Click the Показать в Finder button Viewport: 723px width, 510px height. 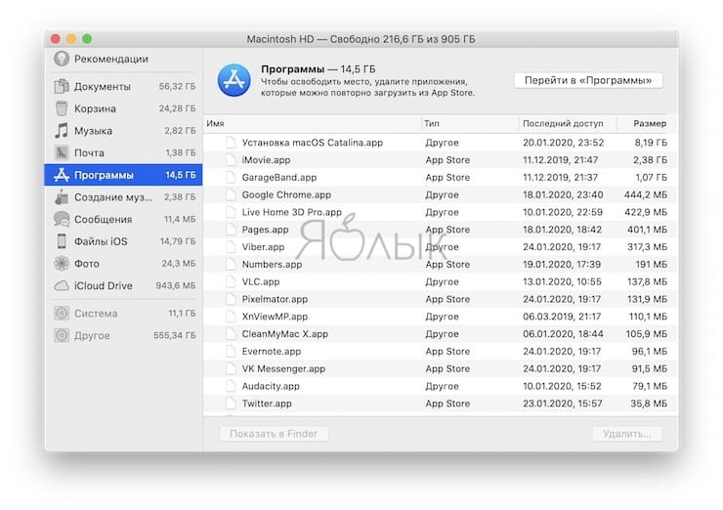[x=274, y=434]
